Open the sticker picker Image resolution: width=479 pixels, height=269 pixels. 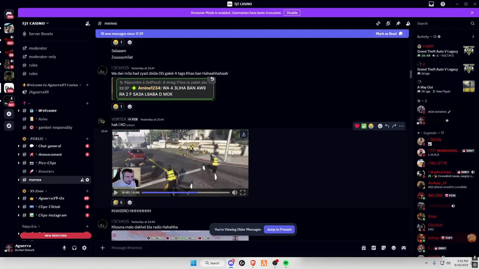pos(384,248)
